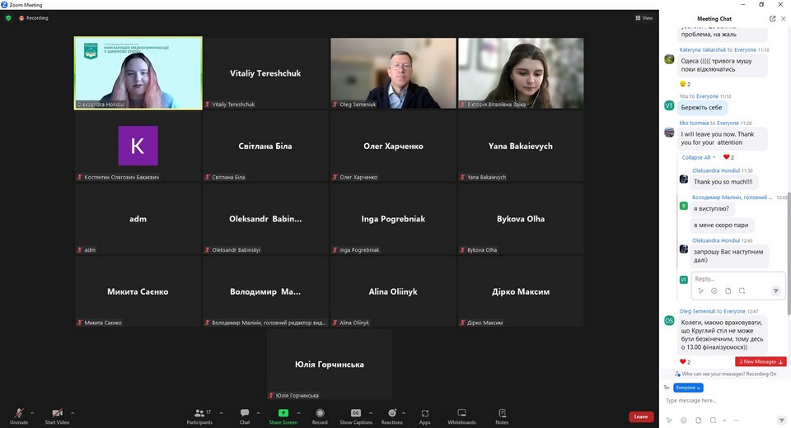Click the Type message here field

pyautogui.click(x=717, y=401)
